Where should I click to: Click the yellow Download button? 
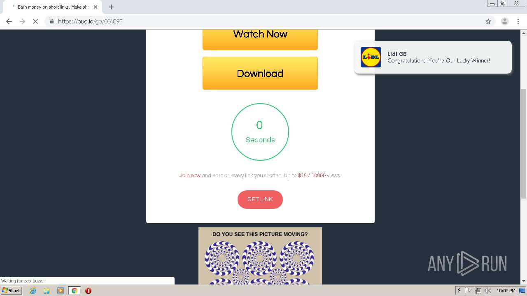pos(260,73)
